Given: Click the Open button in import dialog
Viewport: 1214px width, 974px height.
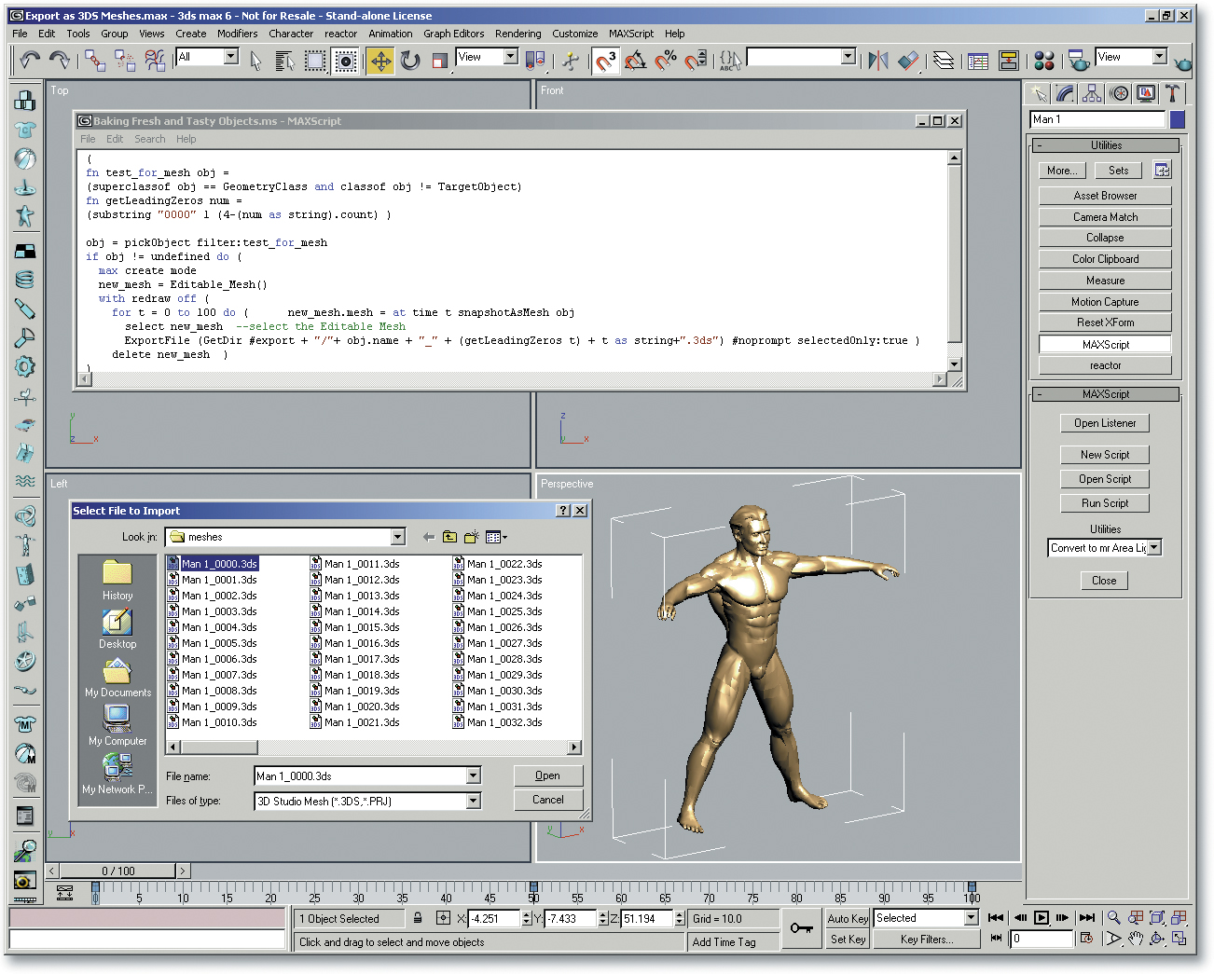Looking at the screenshot, I should point(548,775).
